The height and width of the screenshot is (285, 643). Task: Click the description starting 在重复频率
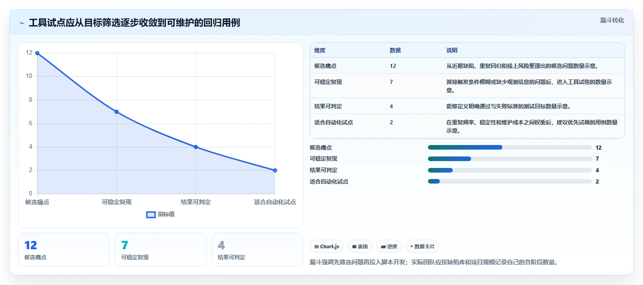click(x=532, y=126)
